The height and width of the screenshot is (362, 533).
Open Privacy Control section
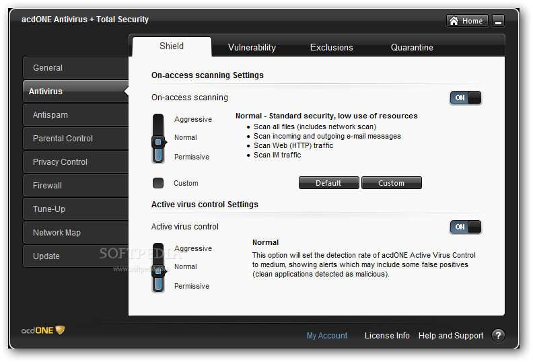[75, 161]
